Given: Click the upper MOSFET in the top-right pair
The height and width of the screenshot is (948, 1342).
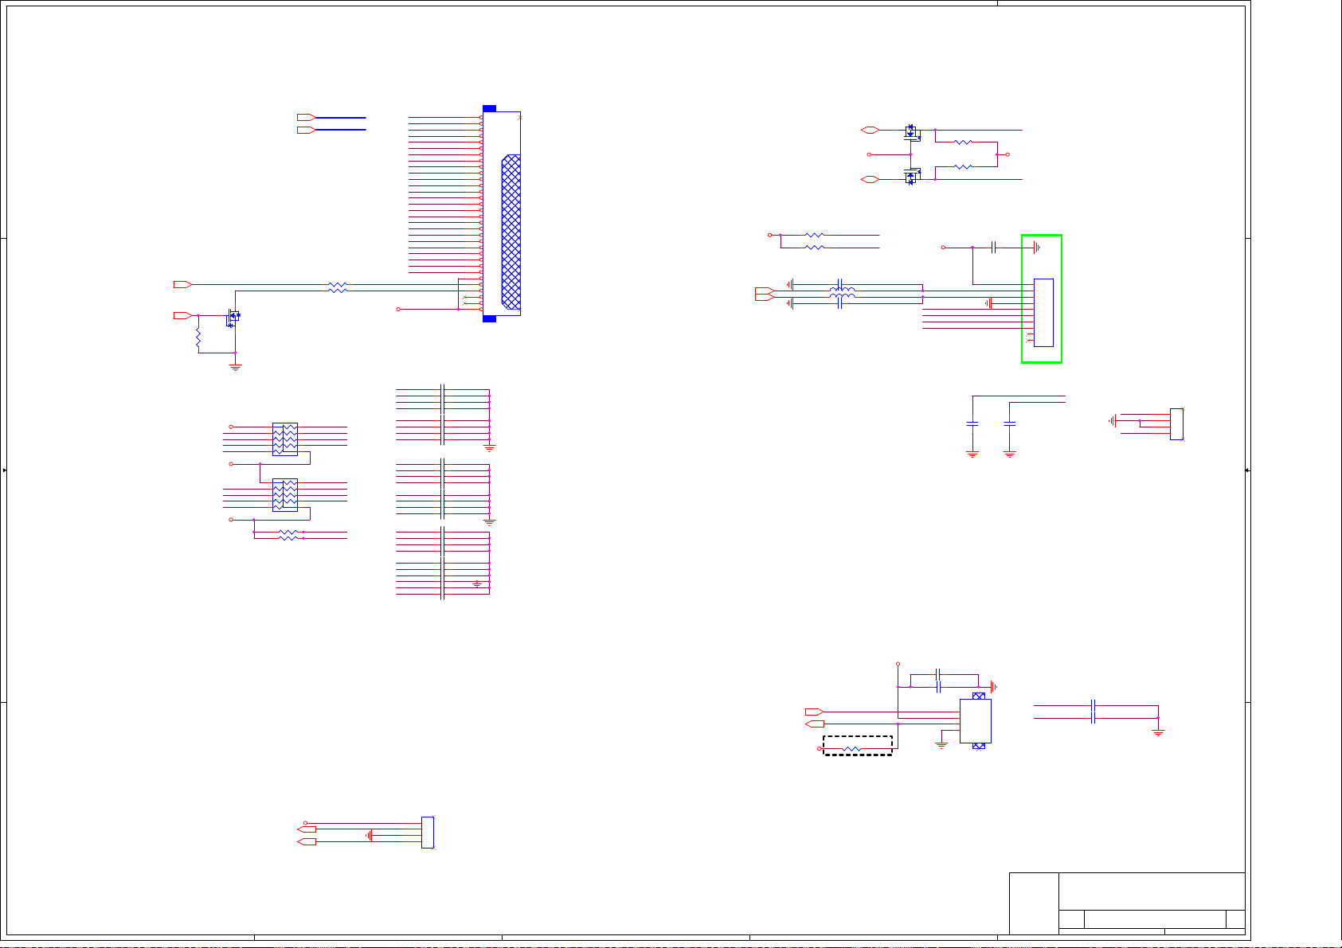Looking at the screenshot, I should tap(911, 131).
